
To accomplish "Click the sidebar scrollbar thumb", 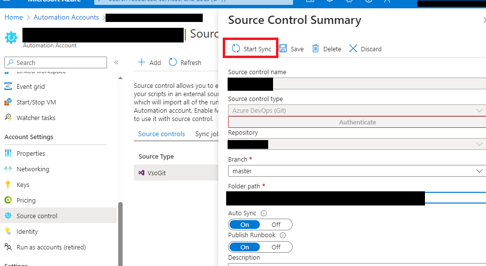I will tap(120, 234).
